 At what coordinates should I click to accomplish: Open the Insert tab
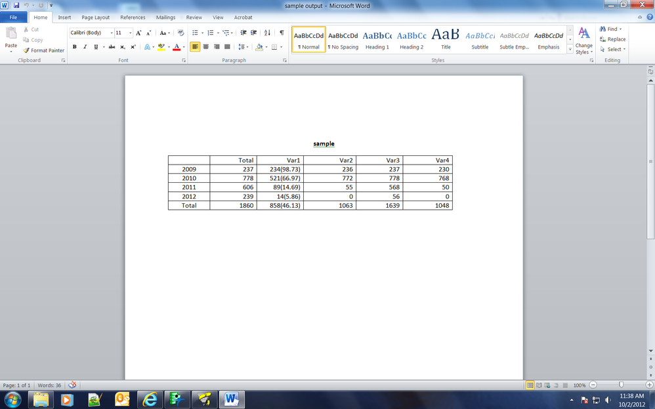coord(64,18)
